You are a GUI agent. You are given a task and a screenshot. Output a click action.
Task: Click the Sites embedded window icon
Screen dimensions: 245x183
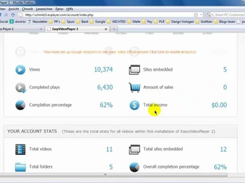coord(134,70)
